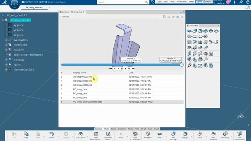Jump to first iteration with rewind button
Screen dimensions: 251x141
[x=111, y=69]
